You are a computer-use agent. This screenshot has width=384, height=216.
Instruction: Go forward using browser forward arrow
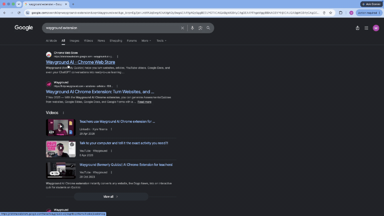(12, 13)
